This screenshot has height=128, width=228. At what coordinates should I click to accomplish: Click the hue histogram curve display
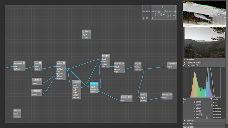click(x=205, y=82)
